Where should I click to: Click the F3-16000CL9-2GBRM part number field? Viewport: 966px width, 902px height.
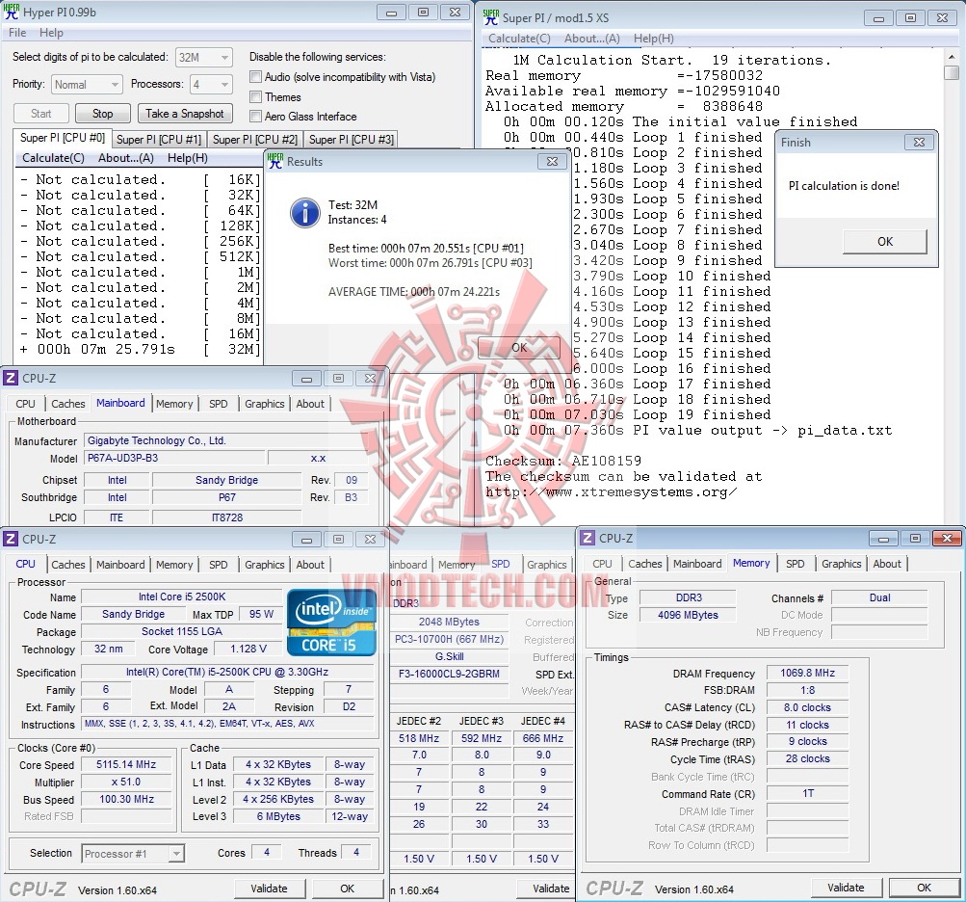coord(449,674)
